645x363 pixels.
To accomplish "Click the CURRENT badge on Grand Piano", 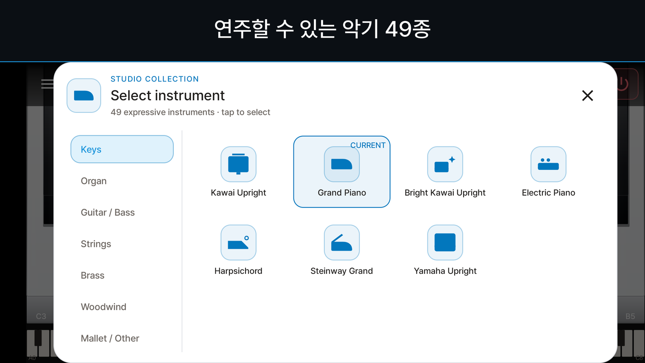I will pos(368,145).
